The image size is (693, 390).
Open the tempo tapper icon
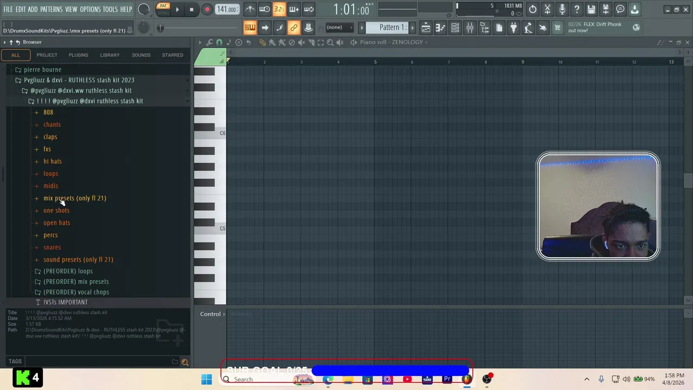click(x=528, y=28)
